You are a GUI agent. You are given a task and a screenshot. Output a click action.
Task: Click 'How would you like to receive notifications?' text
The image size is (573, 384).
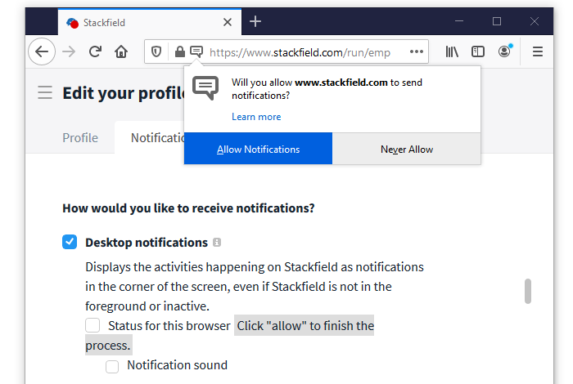[x=188, y=208]
